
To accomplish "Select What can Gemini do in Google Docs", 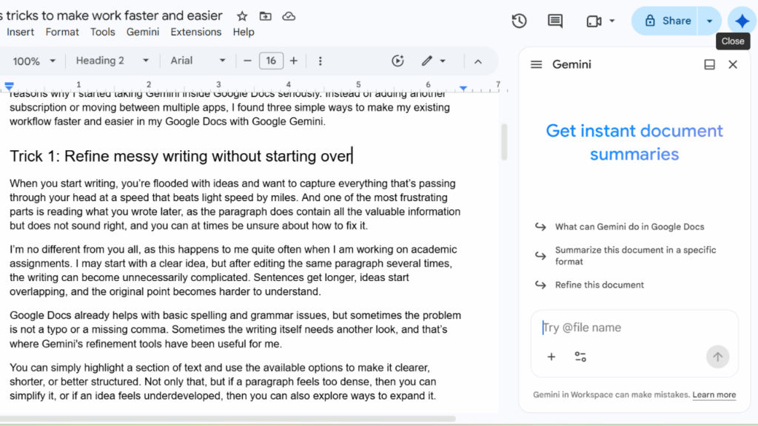I will click(629, 226).
